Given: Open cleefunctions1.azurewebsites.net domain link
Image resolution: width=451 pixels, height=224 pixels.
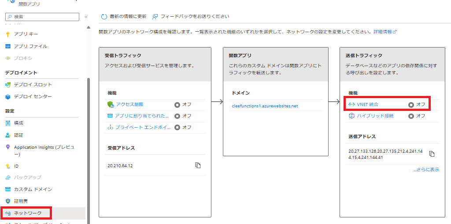Looking at the screenshot, I should coord(265,106).
